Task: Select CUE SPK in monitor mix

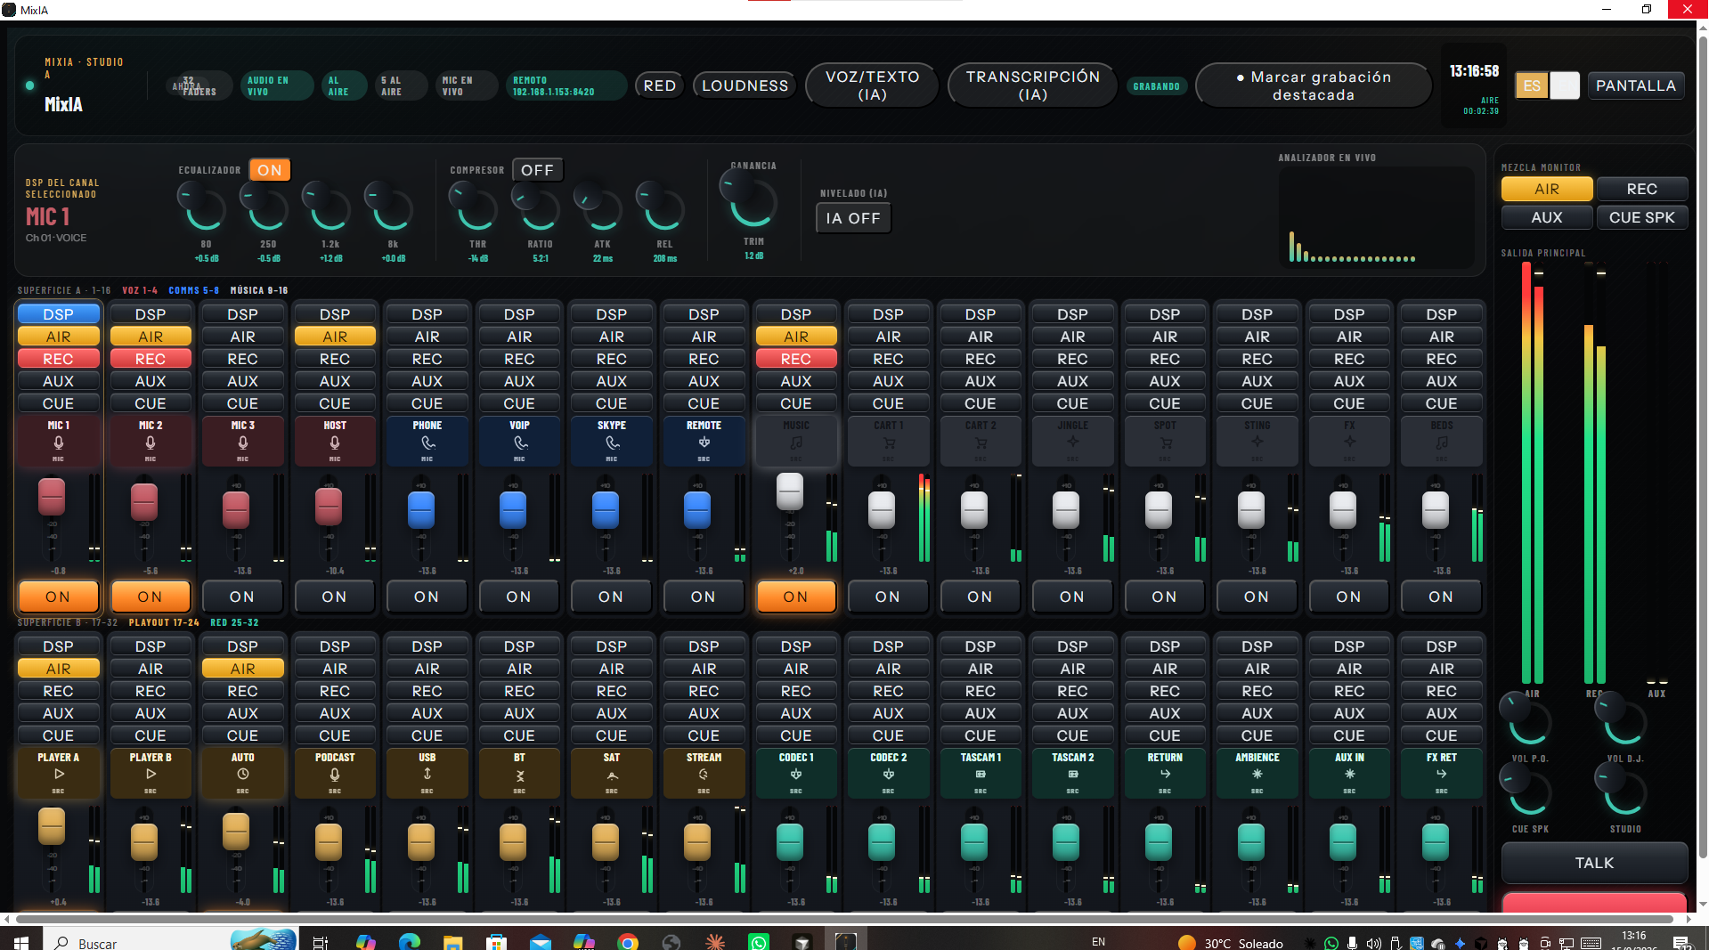Action: pyautogui.click(x=1641, y=217)
